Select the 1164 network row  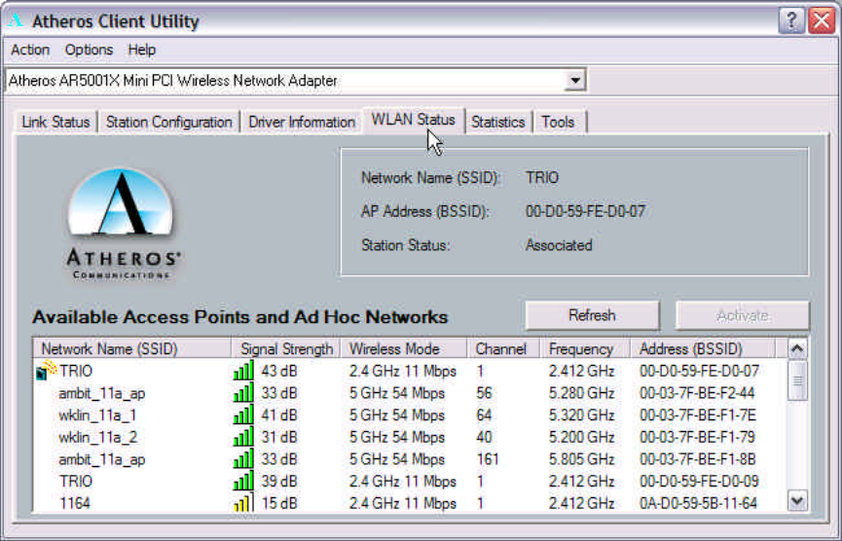coord(408,503)
